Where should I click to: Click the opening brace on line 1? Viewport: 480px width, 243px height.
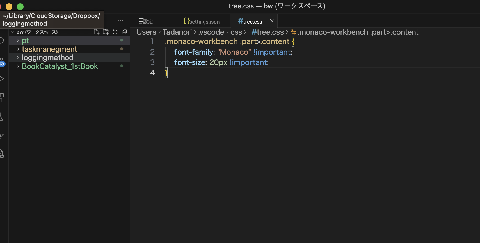[293, 42]
